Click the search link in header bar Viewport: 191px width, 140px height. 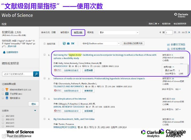pyautogui.click(x=4, y=24)
